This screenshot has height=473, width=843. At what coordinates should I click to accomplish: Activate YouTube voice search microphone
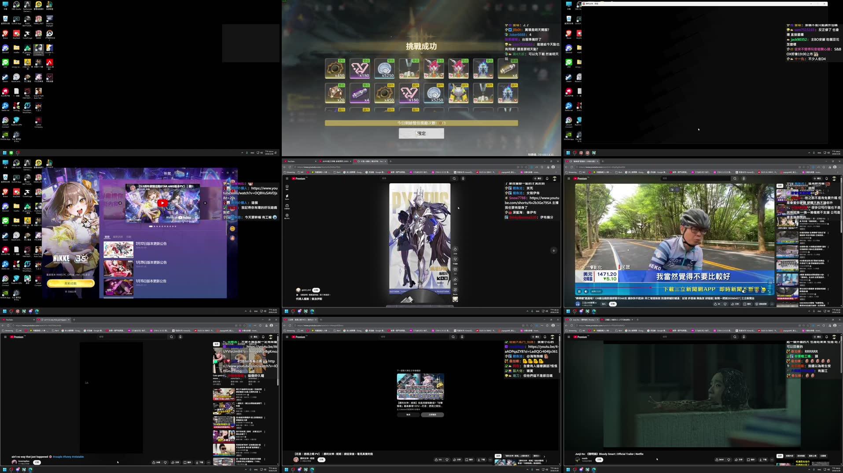(463, 179)
